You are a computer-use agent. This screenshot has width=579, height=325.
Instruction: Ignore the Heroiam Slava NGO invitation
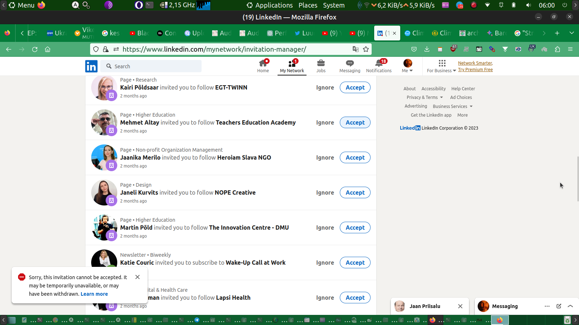coord(325,157)
